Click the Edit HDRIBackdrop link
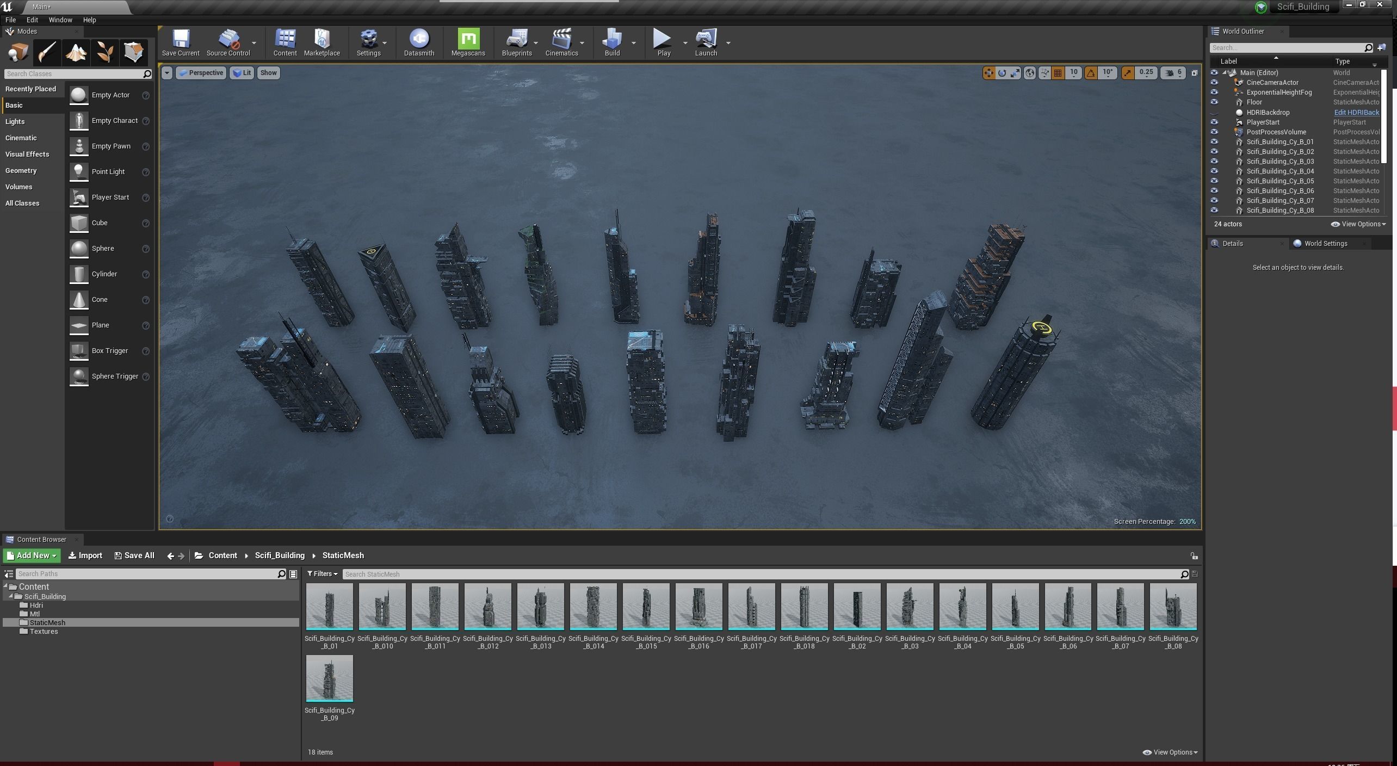1397x766 pixels. [x=1356, y=113]
